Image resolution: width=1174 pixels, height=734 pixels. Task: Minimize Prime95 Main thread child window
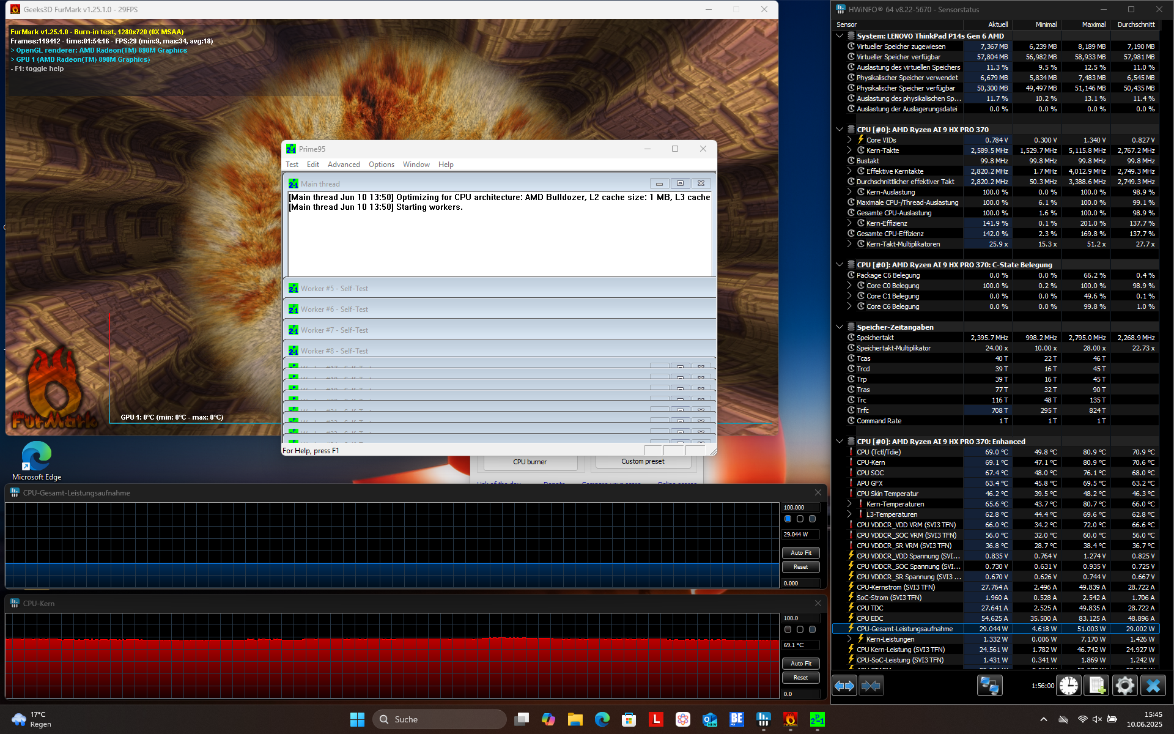(659, 183)
